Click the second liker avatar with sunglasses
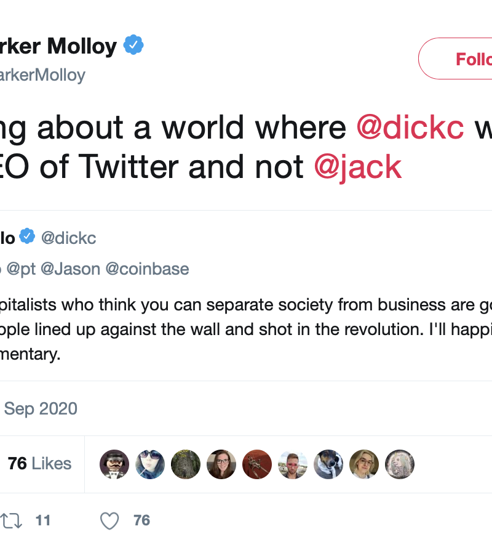Screen dimensions: 492x558 click(x=150, y=464)
